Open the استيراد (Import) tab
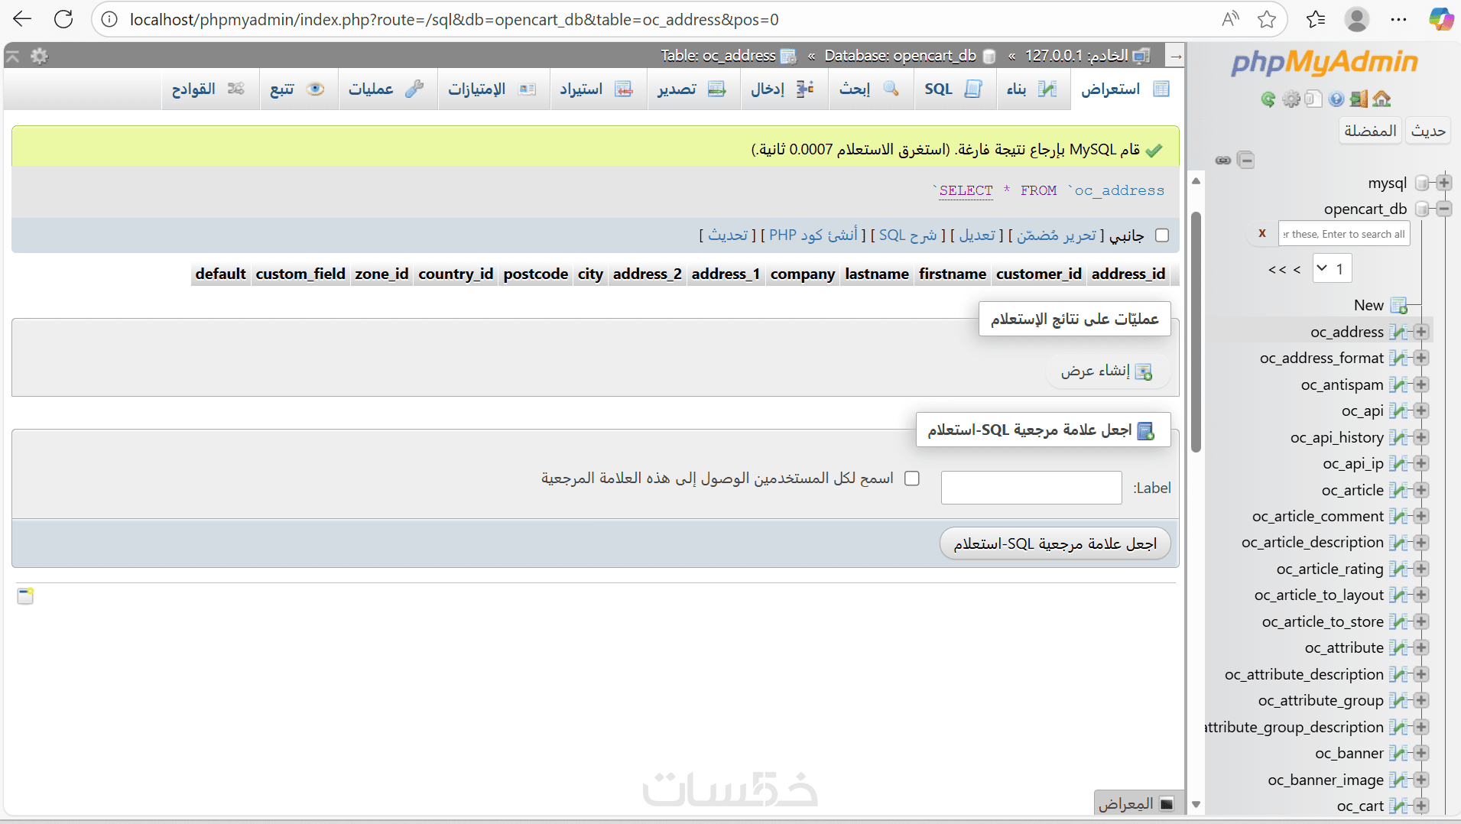The height and width of the screenshot is (824, 1461). pos(597,89)
